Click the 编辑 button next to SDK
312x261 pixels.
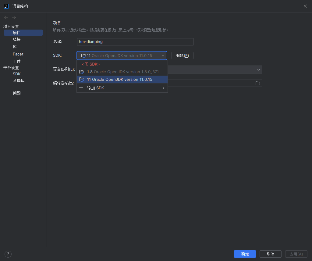[182, 55]
